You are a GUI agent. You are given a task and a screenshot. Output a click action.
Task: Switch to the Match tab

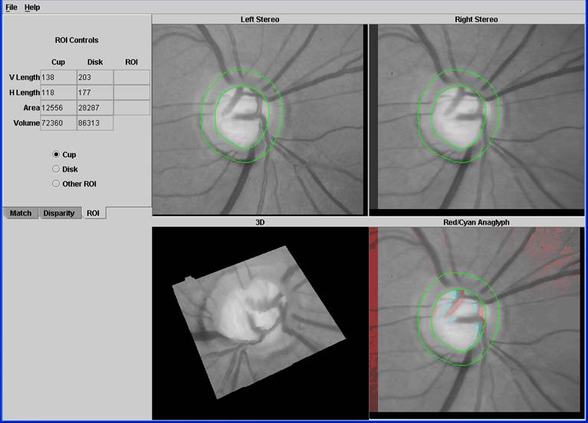(21, 213)
